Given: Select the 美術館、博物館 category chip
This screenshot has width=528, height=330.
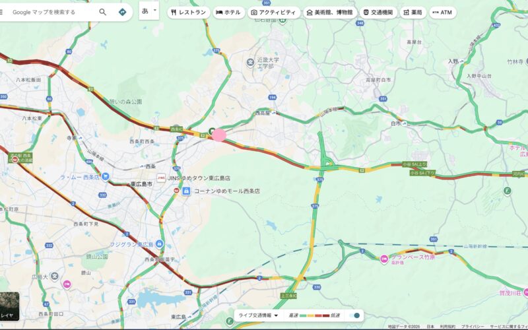Looking at the screenshot, I should click(x=330, y=13).
